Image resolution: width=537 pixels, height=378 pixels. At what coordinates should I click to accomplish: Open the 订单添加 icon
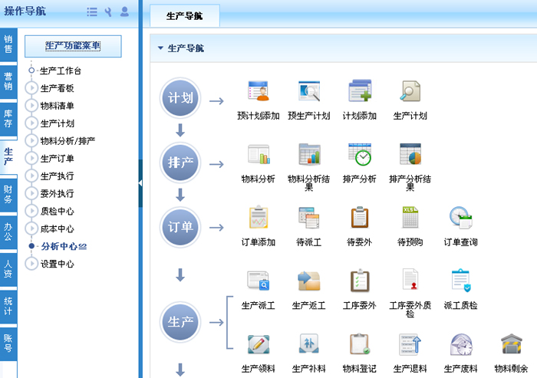tap(258, 218)
